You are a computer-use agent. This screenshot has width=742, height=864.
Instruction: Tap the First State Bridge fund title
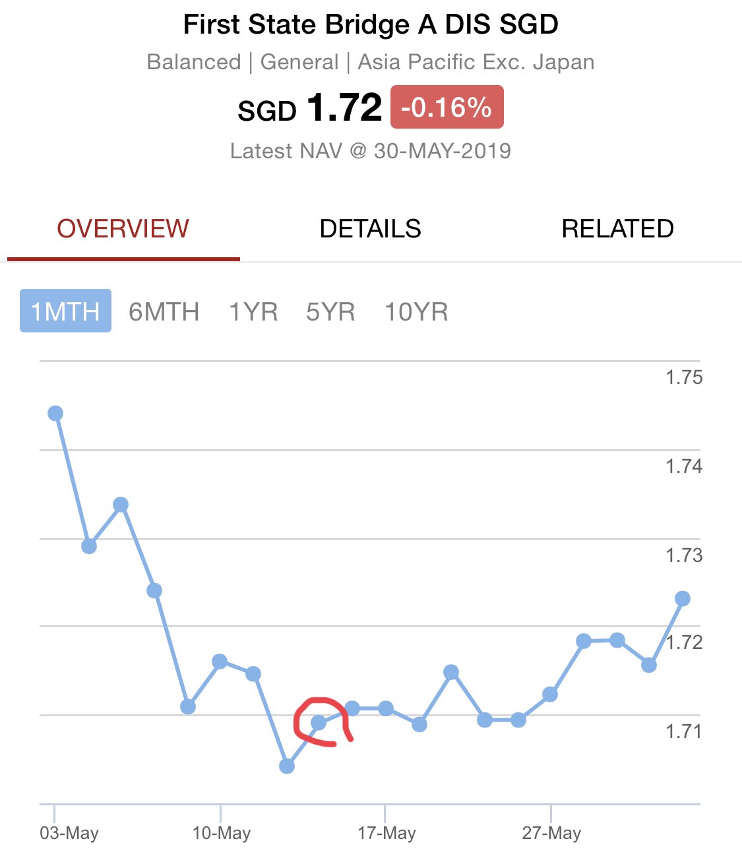(371, 24)
